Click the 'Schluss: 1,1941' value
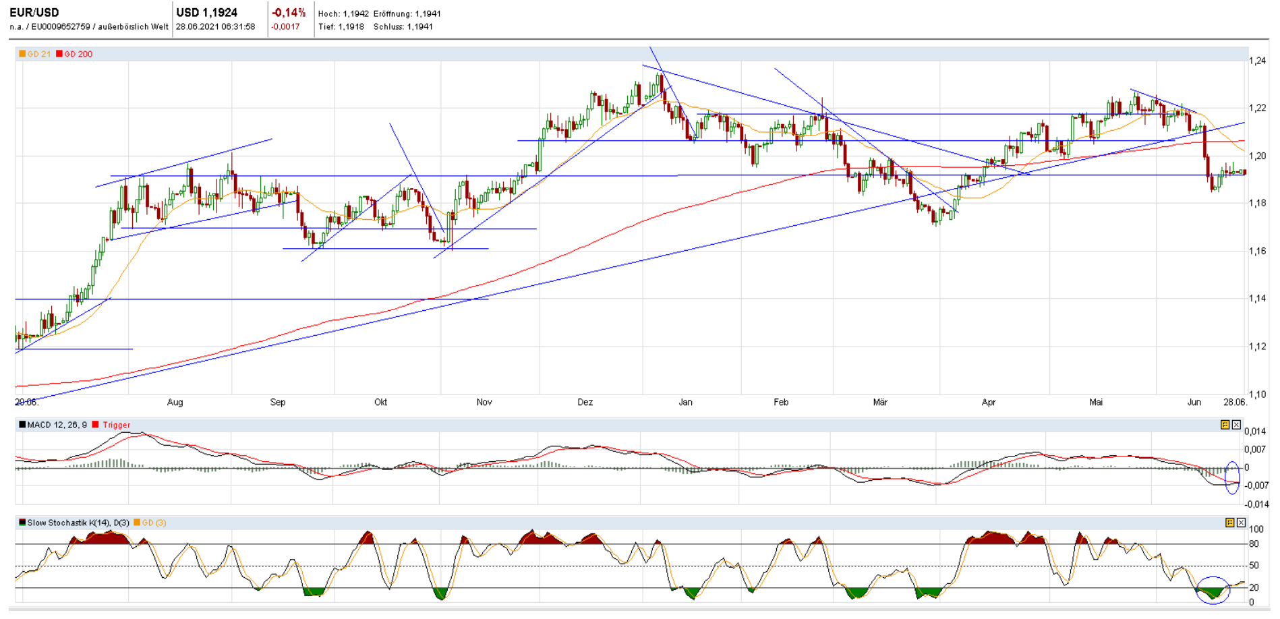Screen dimensions: 1280x619 click(403, 27)
